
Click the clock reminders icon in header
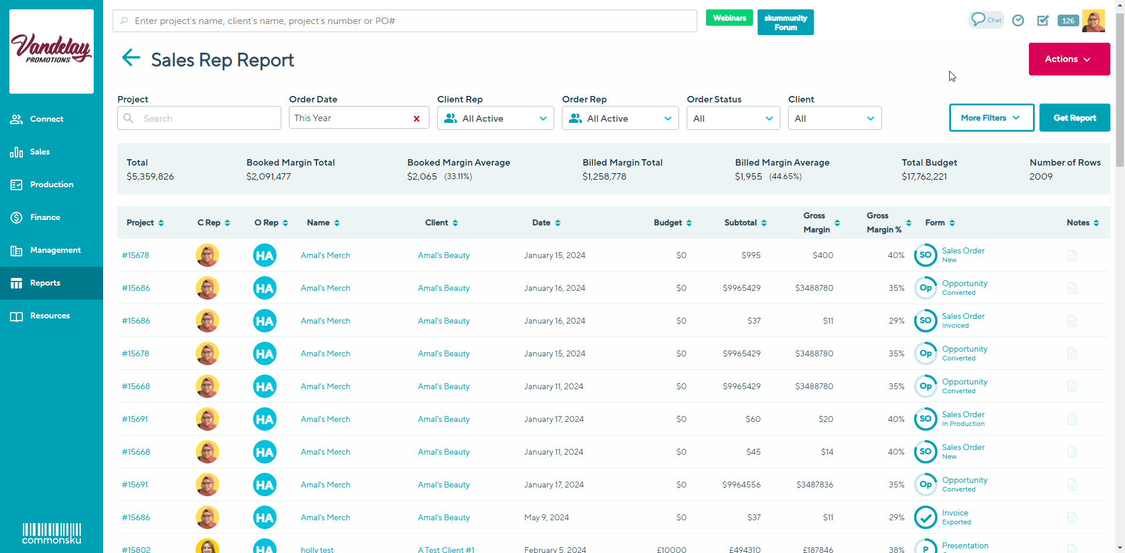coord(1018,20)
